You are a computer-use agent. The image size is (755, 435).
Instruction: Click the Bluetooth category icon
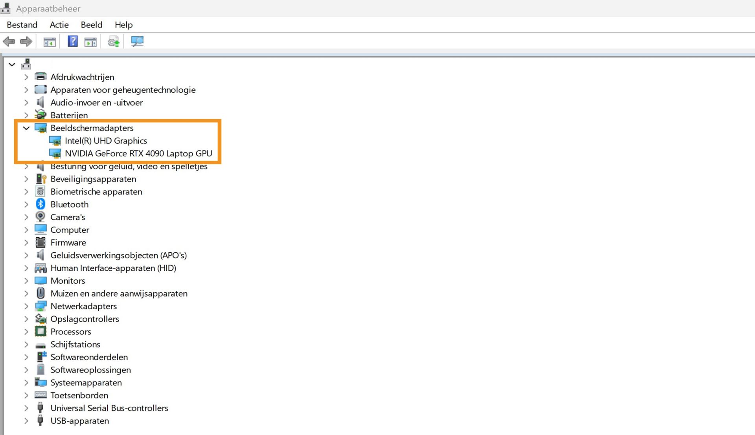pos(41,204)
